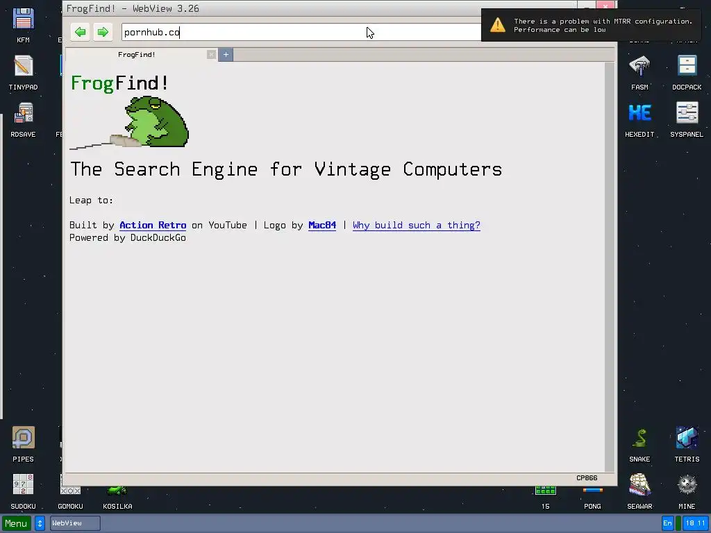Open the TINYPAD desktop icon

[23, 72]
